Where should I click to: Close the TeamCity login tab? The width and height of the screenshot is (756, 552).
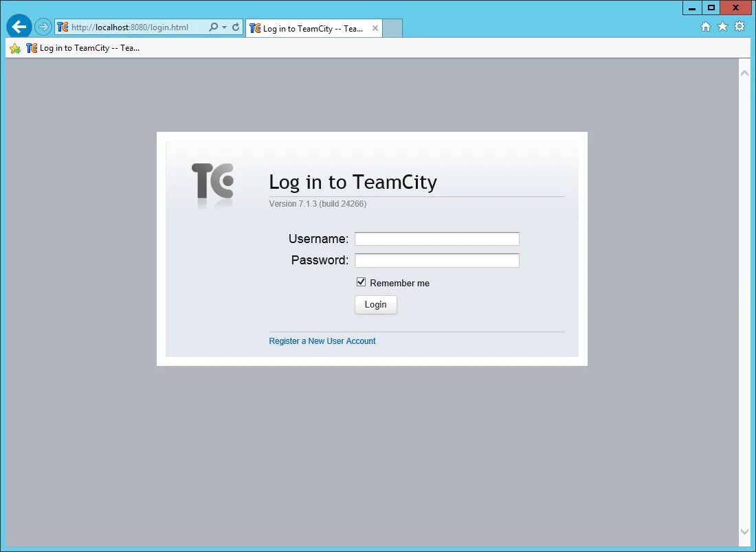click(x=375, y=28)
